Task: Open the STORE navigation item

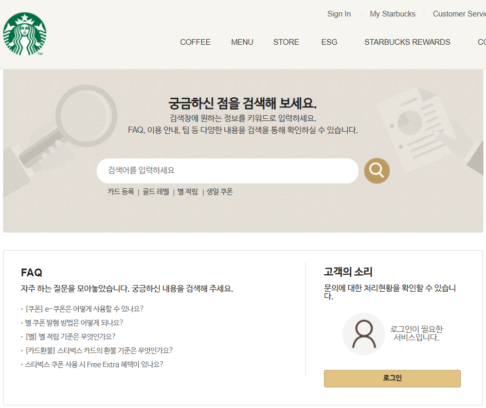Action: tap(286, 42)
